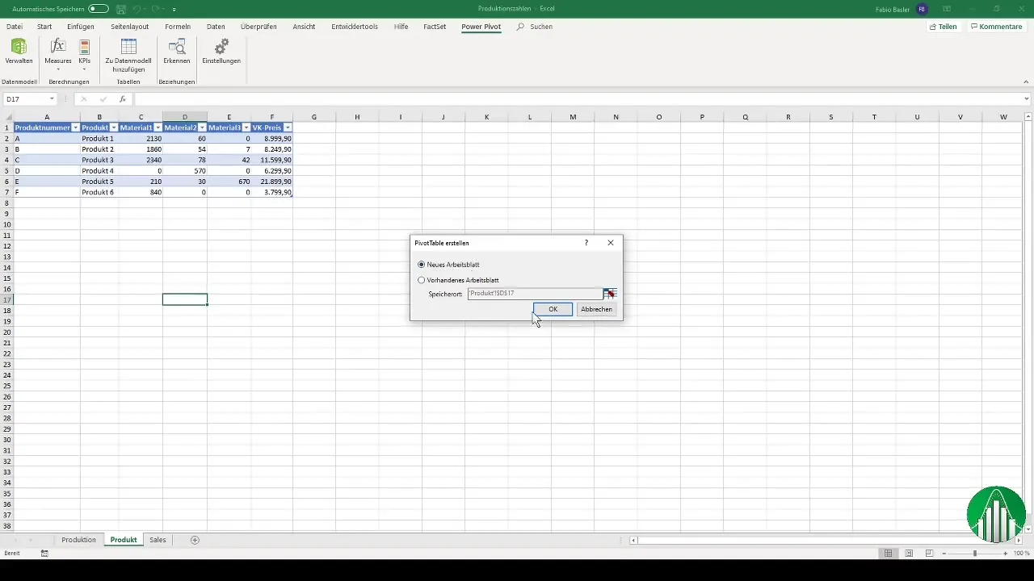Select Vorhandenes Arbeitsblatt radio button
This screenshot has height=581, width=1034.
[x=422, y=280]
